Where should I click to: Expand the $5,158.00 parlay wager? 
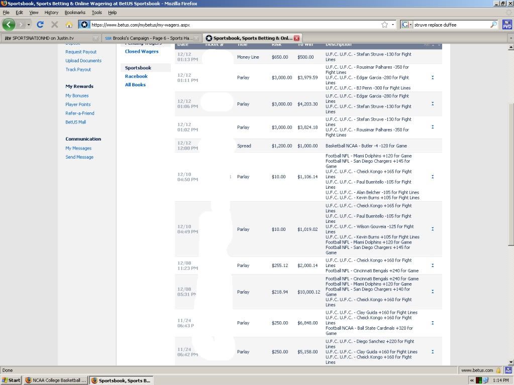click(433, 351)
